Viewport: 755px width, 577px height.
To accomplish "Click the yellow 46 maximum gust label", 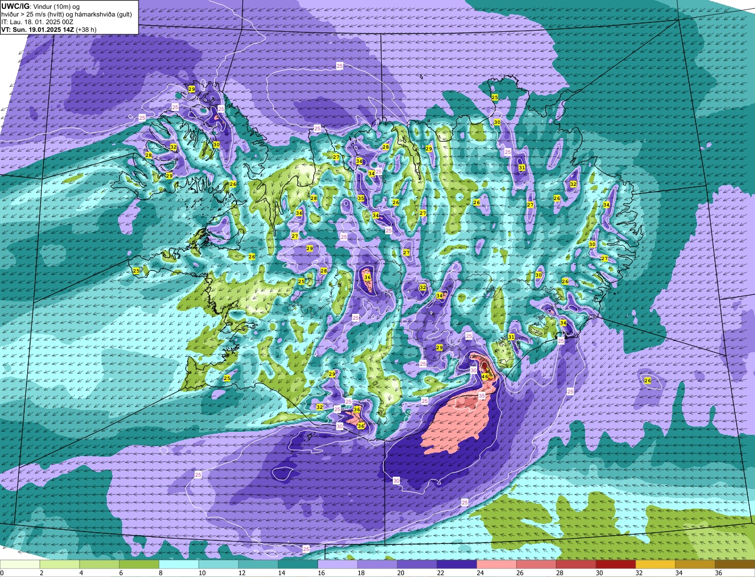I will (x=485, y=376).
